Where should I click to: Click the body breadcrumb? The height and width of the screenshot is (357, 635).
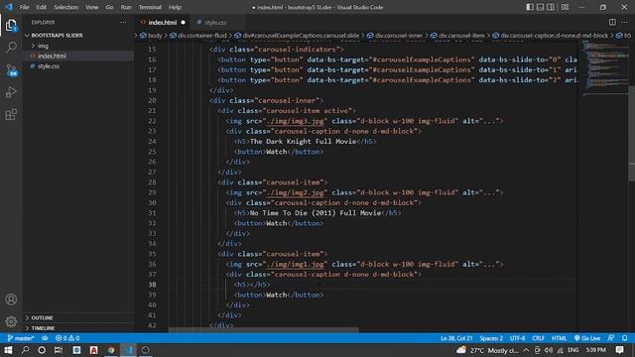click(x=155, y=36)
